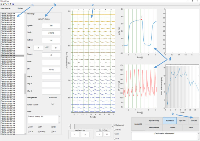Click the Import Batch button
This screenshot has height=141, width=200.
170,121
